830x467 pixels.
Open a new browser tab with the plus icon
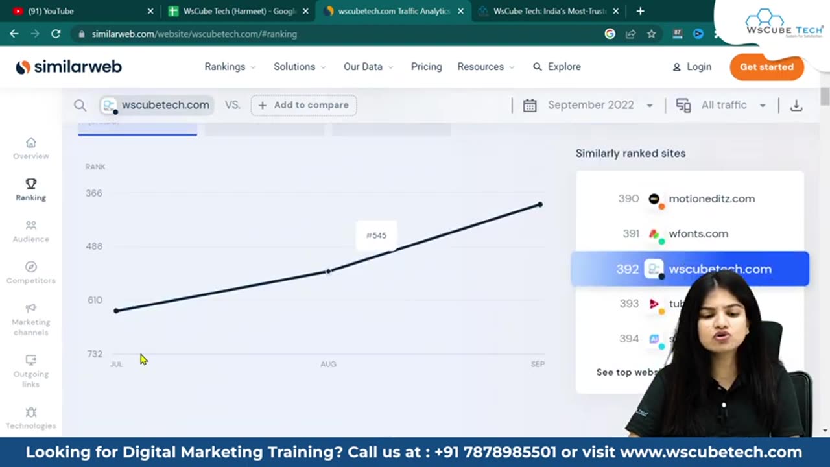pos(640,11)
